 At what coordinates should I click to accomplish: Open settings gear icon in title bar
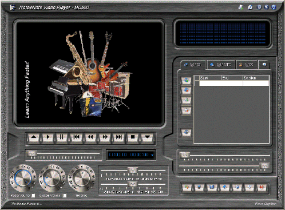(259, 7)
